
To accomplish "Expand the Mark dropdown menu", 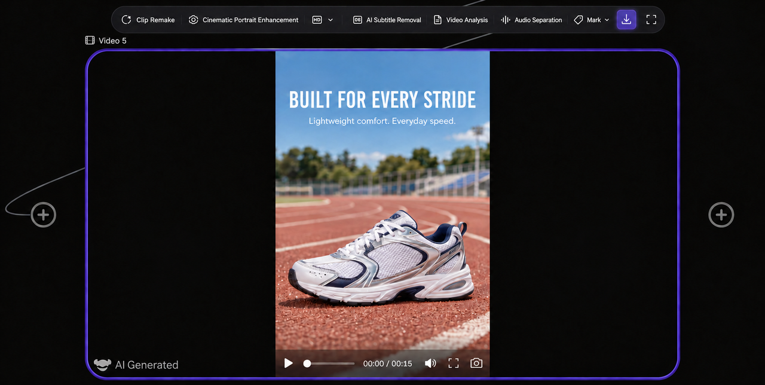I will [592, 20].
